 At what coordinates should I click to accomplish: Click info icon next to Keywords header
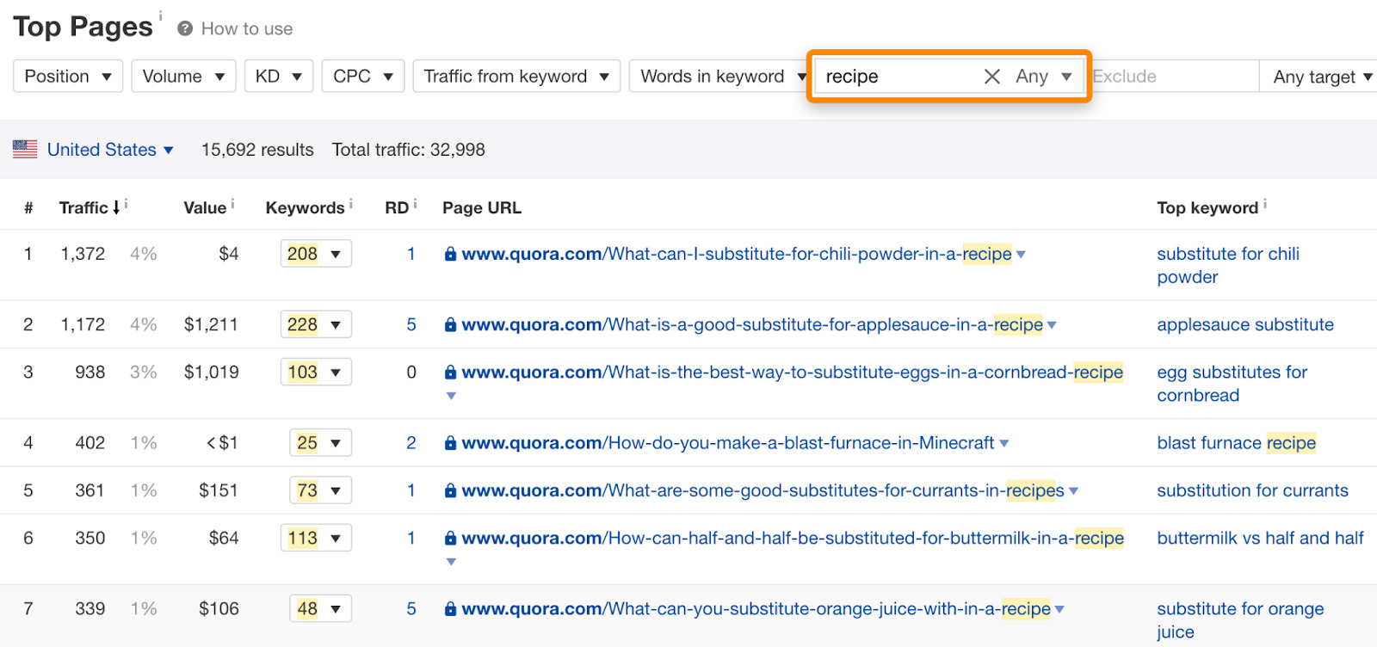(351, 205)
